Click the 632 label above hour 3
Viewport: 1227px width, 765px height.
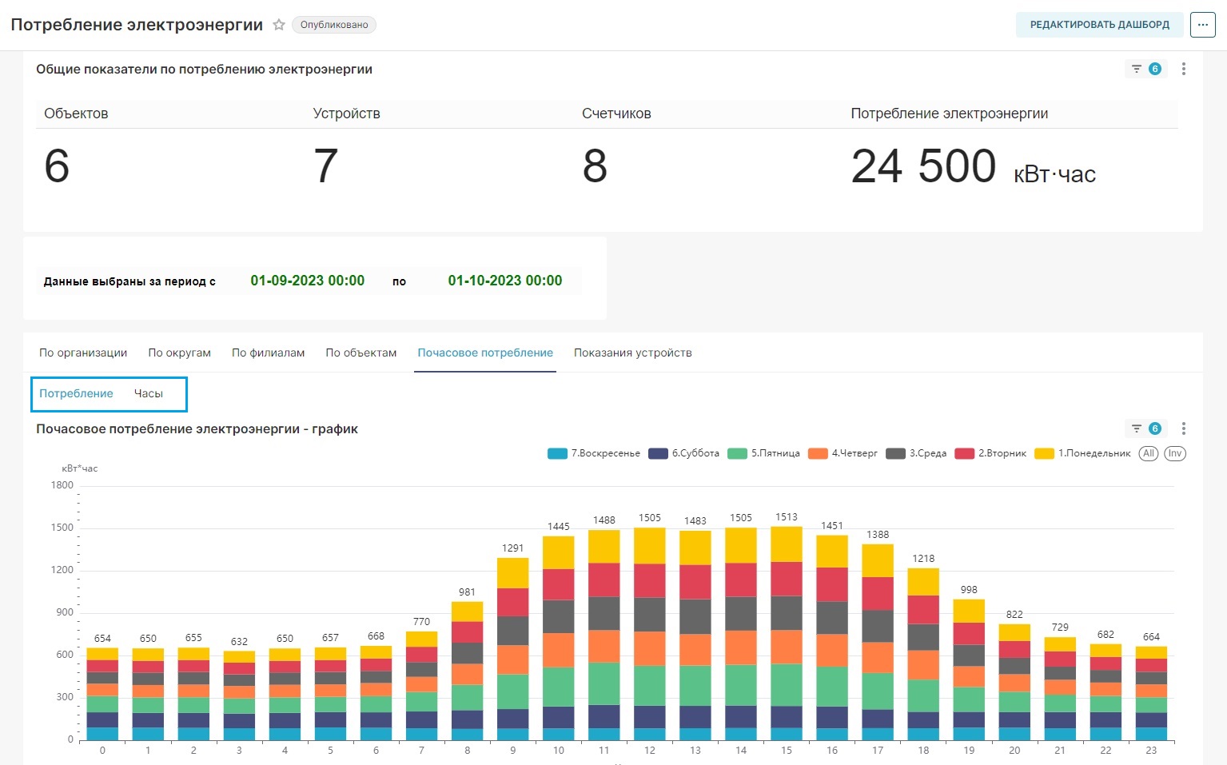click(239, 641)
